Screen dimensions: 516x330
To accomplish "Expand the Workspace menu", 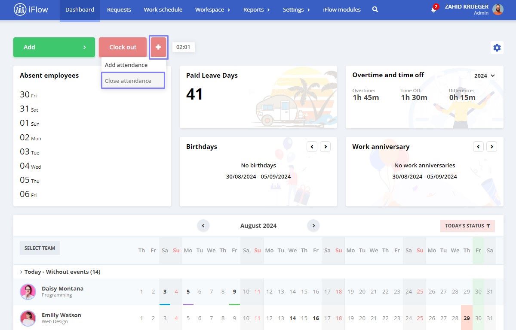I will click(x=212, y=9).
